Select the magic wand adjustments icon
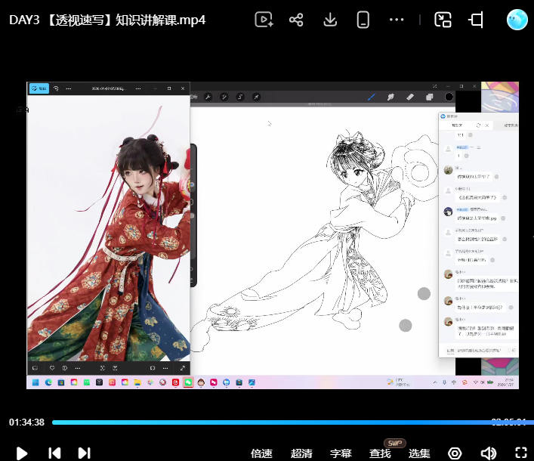The image size is (534, 461). 224,97
